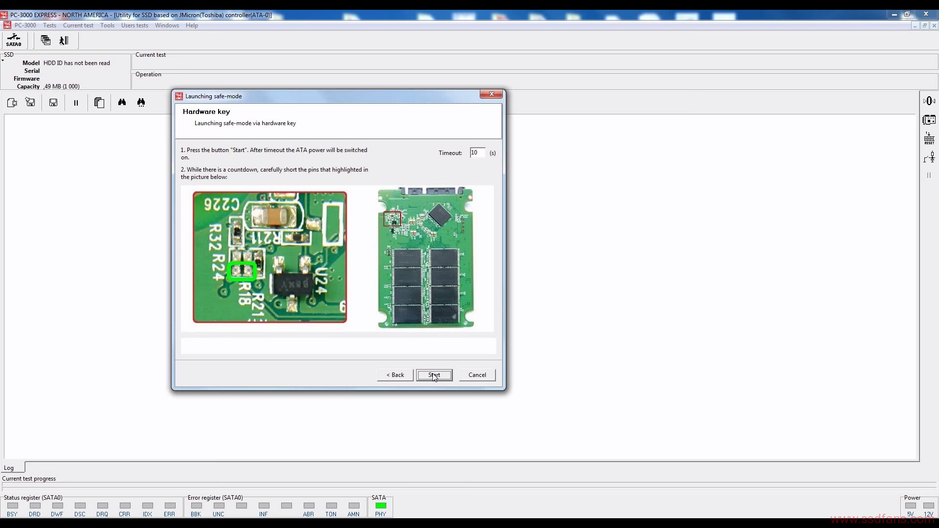Click the load from floppy icon

(x=30, y=102)
